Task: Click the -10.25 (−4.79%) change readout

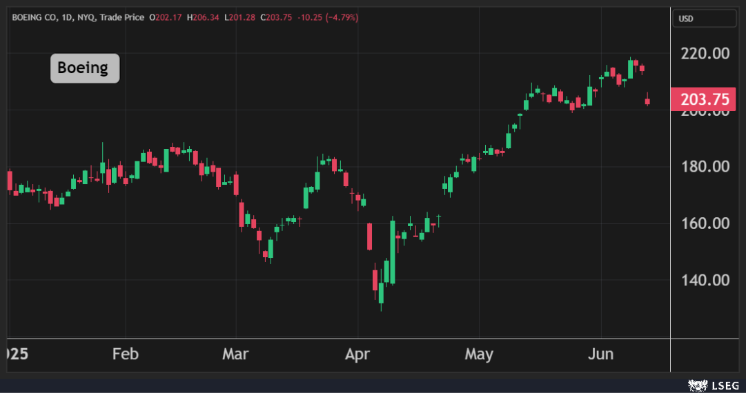Action: pyautogui.click(x=328, y=17)
